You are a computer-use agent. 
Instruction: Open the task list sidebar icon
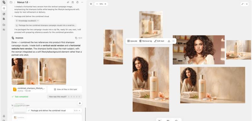(x=4, y=8)
